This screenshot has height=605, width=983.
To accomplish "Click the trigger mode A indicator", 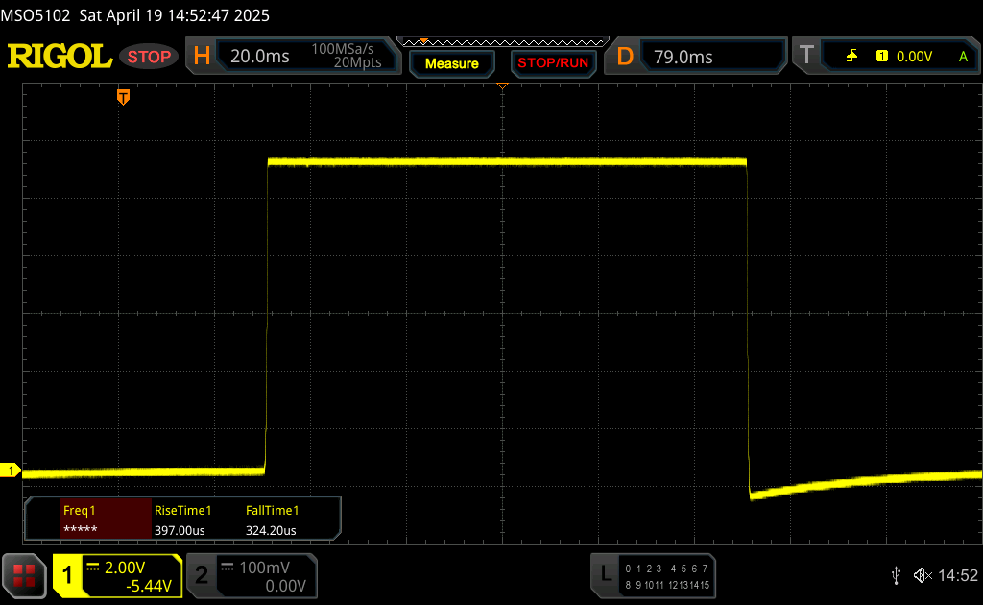I will [x=963, y=57].
